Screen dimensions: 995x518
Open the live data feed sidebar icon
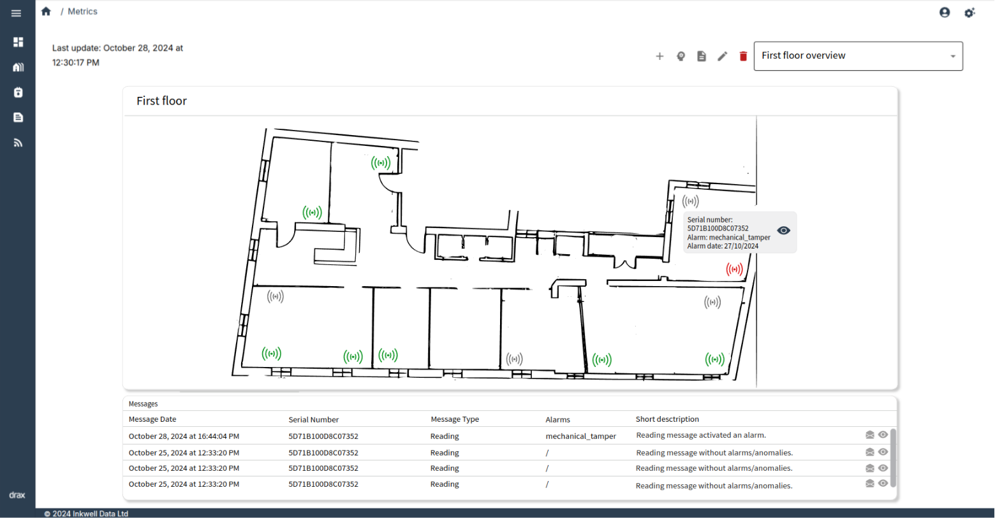click(x=17, y=142)
